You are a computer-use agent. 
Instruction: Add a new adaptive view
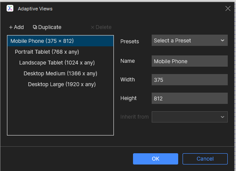(x=17, y=27)
